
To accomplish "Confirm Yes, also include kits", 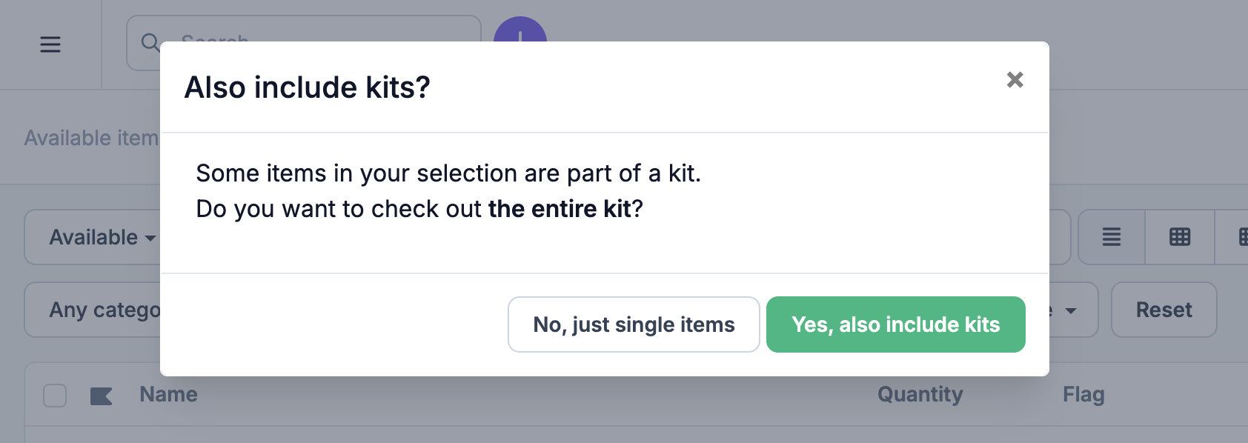I will (896, 324).
